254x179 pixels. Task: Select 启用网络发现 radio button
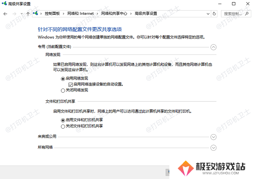point(63,79)
